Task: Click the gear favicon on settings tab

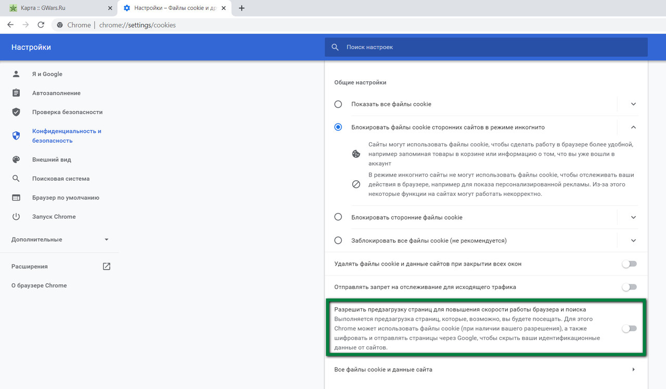Action: (x=127, y=8)
